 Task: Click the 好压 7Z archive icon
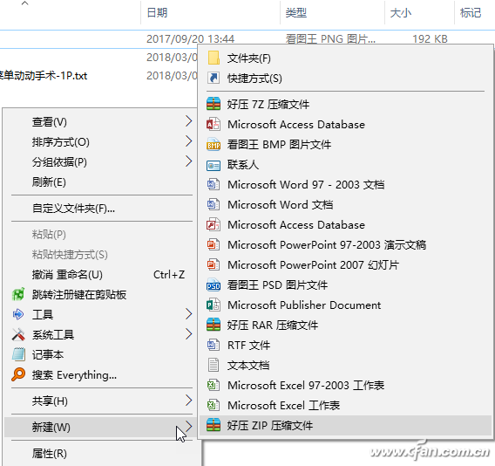214,104
